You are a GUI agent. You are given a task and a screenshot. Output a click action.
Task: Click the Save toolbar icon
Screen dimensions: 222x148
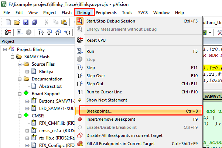[x=26, y=22]
